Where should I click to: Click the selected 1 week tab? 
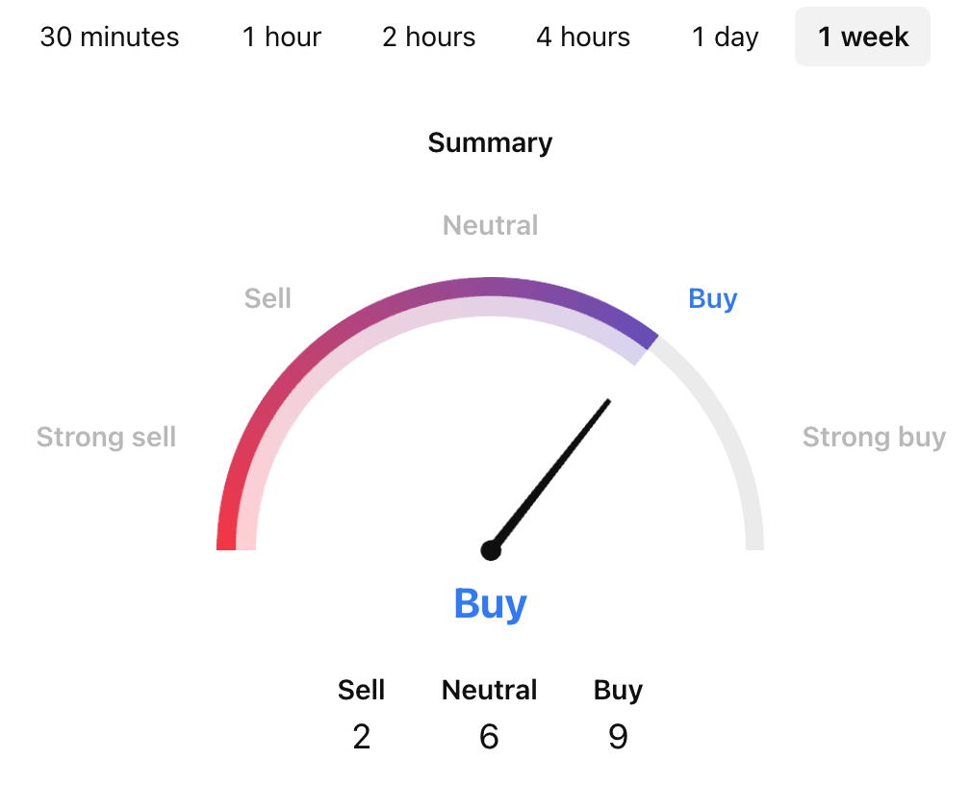pyautogui.click(x=862, y=38)
